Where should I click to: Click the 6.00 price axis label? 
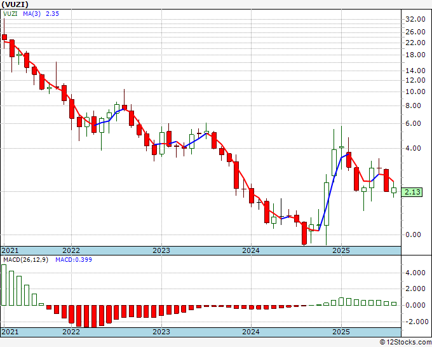click(x=413, y=123)
